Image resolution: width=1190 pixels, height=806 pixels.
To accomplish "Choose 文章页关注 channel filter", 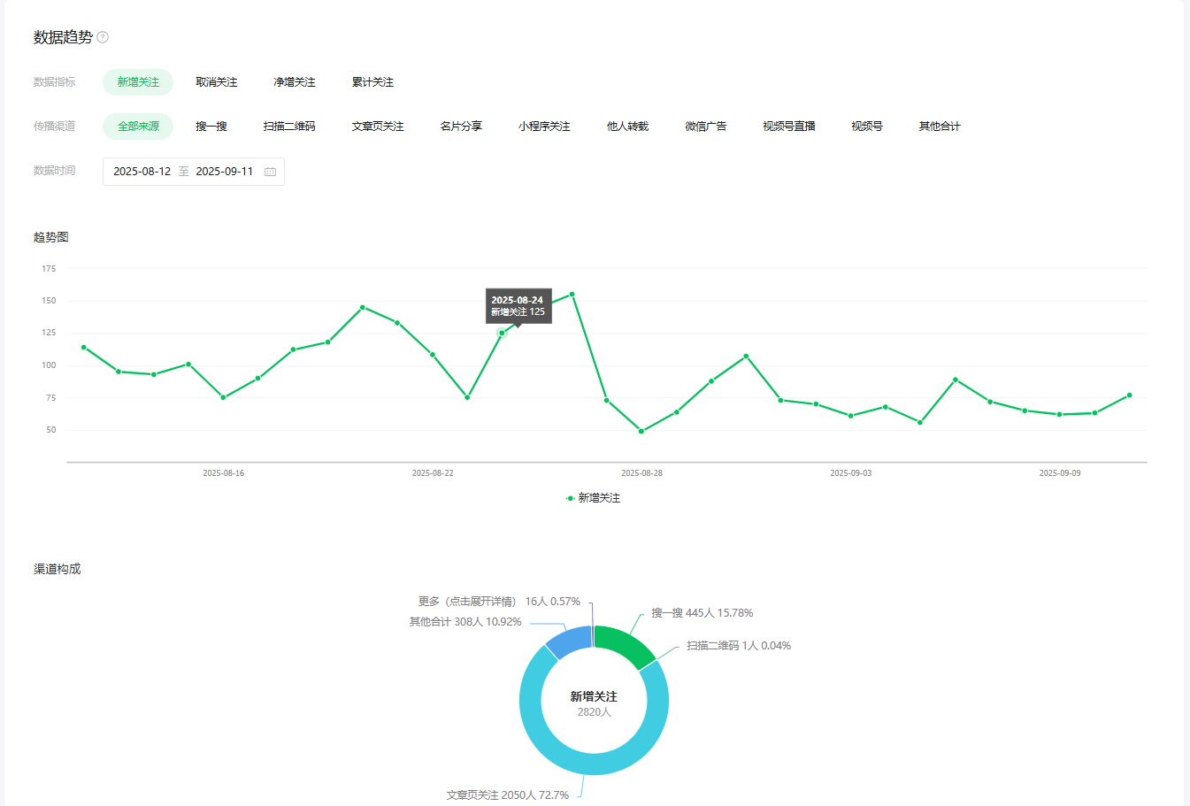I will pyautogui.click(x=378, y=127).
